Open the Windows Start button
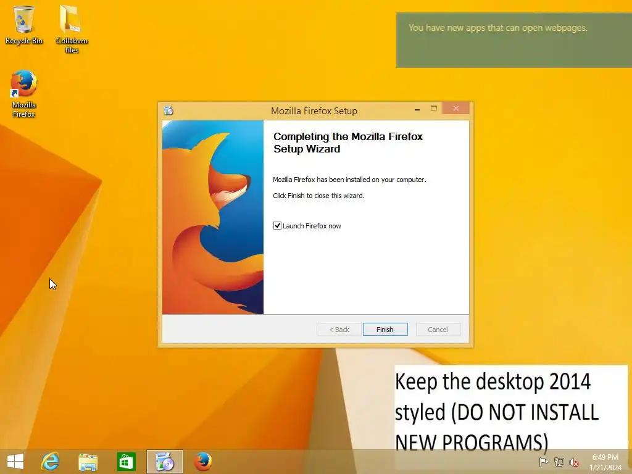Viewport: 632px width, 474px height. [x=15, y=462]
